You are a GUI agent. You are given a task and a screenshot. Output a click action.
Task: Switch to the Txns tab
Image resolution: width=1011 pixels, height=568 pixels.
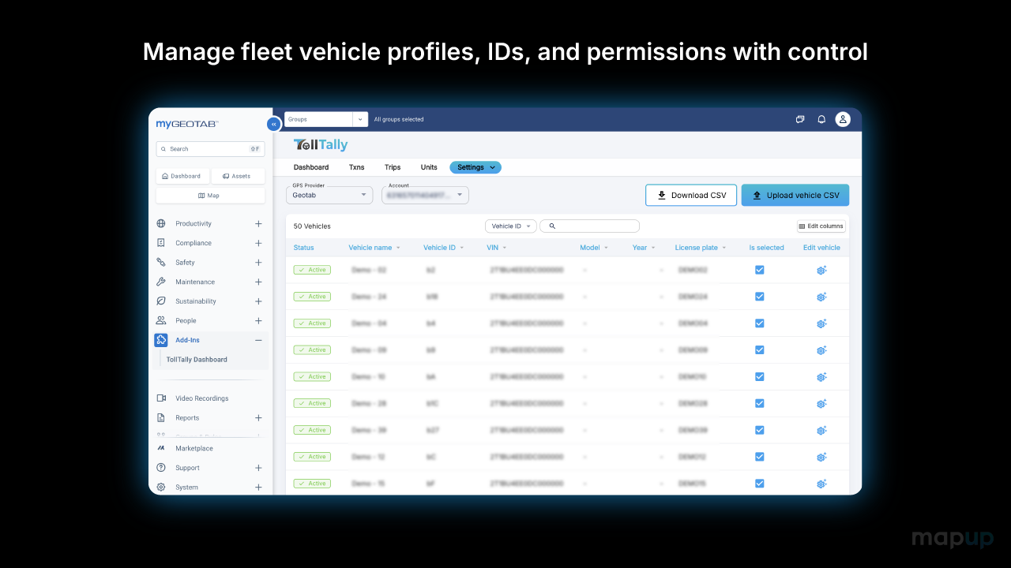(x=357, y=167)
